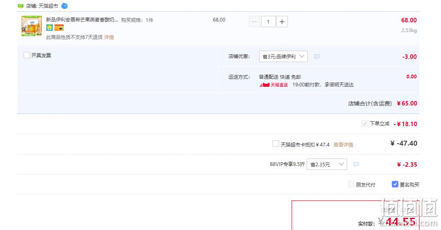Screen dimensions: 441x230
Task: Click the green badge icon under product title
Action: [50, 28]
